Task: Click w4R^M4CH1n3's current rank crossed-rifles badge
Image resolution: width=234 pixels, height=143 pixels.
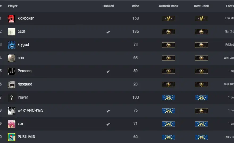Action: point(168,111)
